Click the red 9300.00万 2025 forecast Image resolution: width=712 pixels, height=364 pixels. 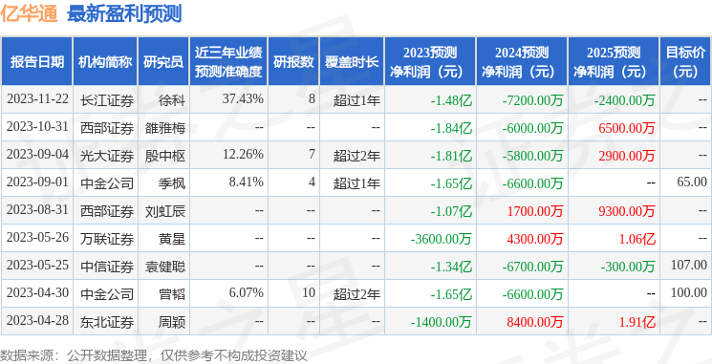627,211
